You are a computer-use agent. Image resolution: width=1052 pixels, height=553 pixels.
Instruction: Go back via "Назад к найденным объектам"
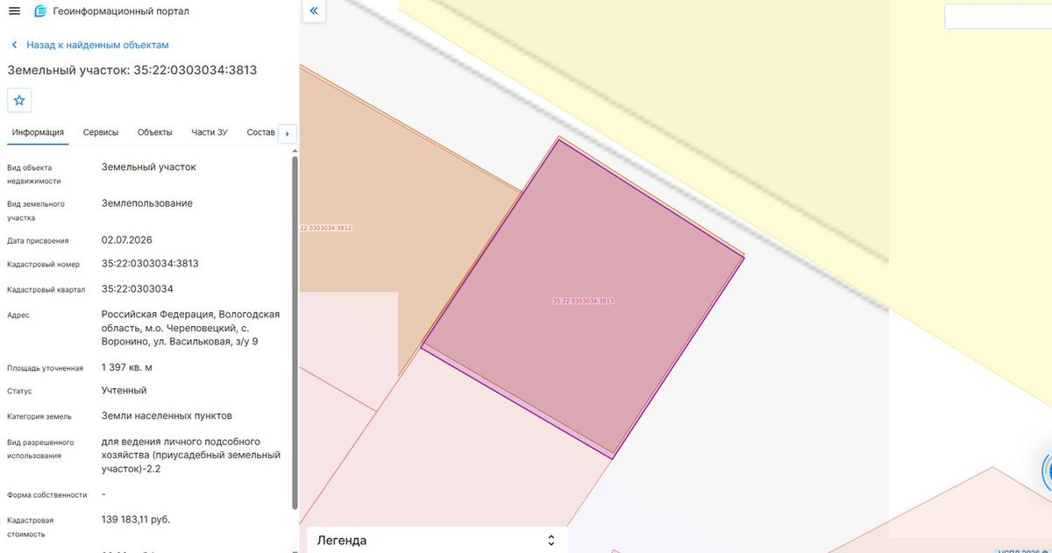click(x=89, y=45)
